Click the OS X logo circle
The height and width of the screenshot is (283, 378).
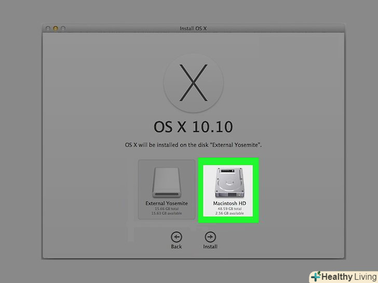click(x=193, y=83)
